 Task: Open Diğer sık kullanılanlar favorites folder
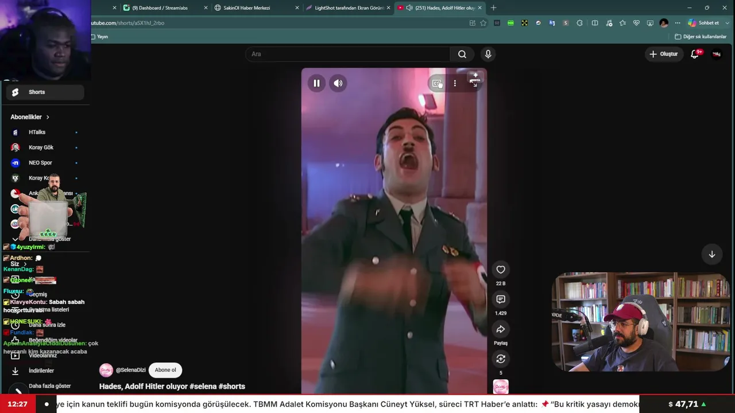tap(701, 37)
